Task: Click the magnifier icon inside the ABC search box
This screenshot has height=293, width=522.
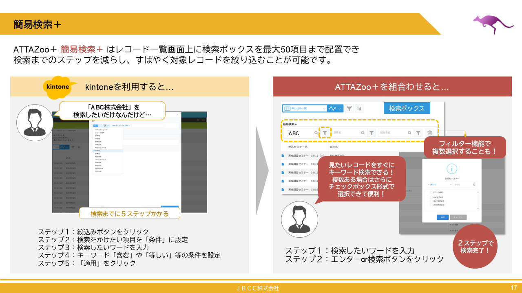Action: click(316, 133)
